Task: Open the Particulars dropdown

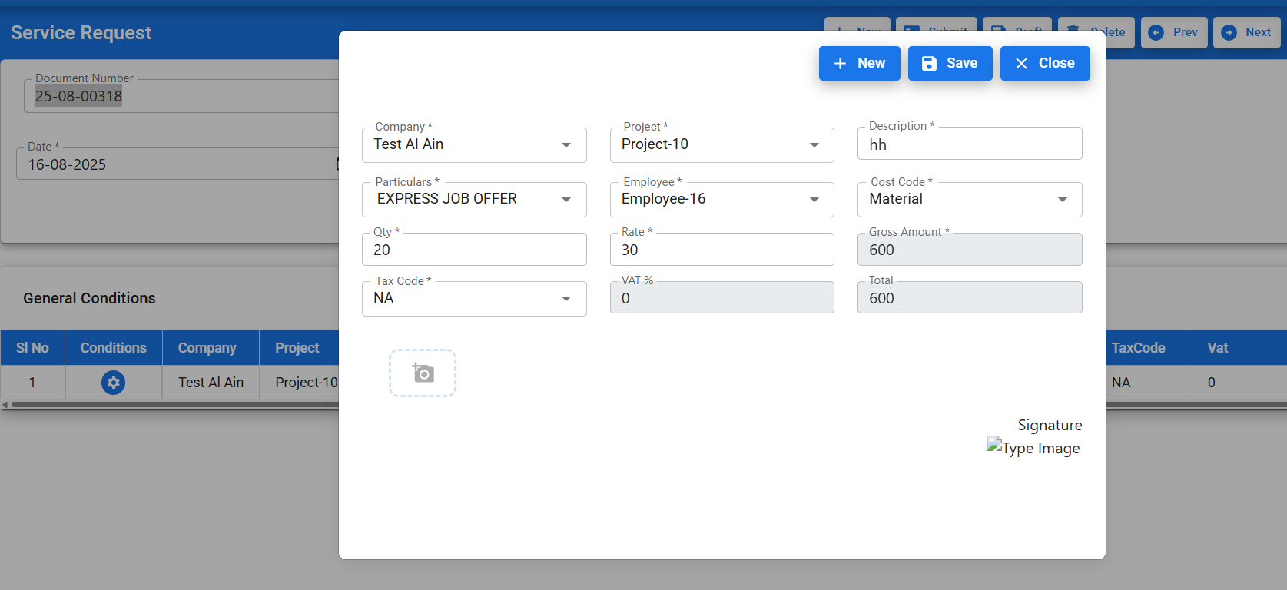Action: [x=566, y=200]
